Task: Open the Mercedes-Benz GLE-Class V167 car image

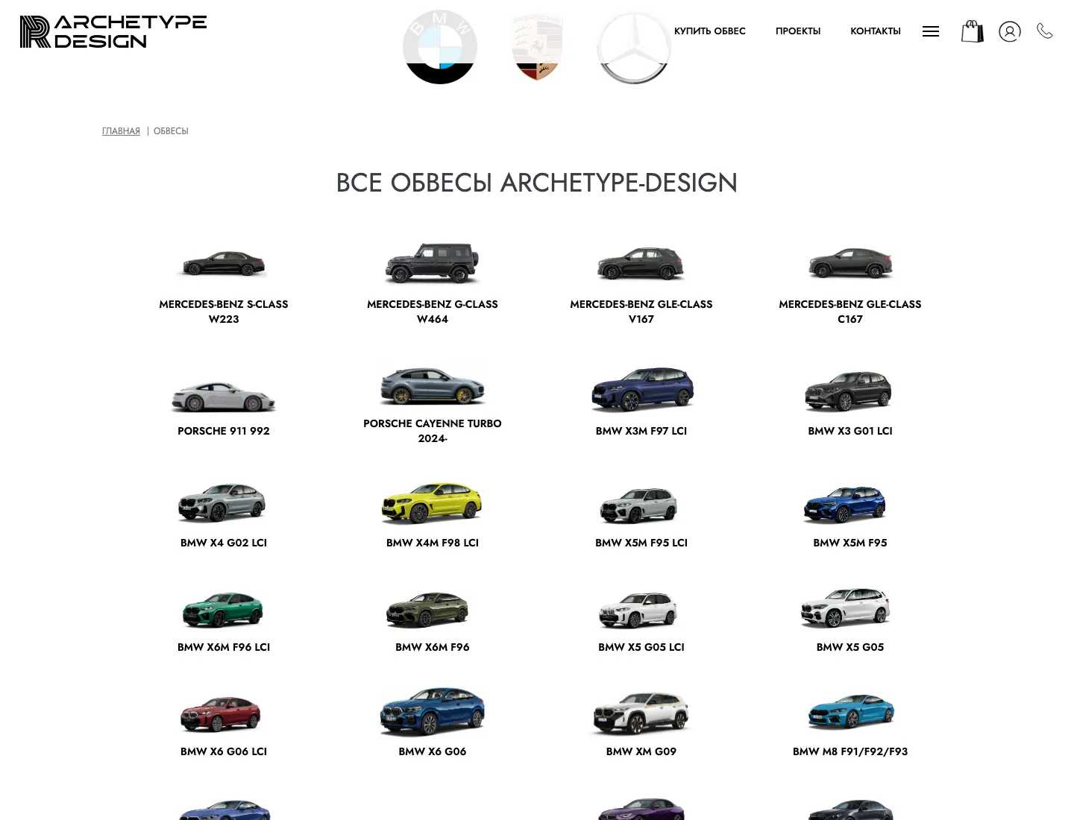Action: tap(641, 263)
